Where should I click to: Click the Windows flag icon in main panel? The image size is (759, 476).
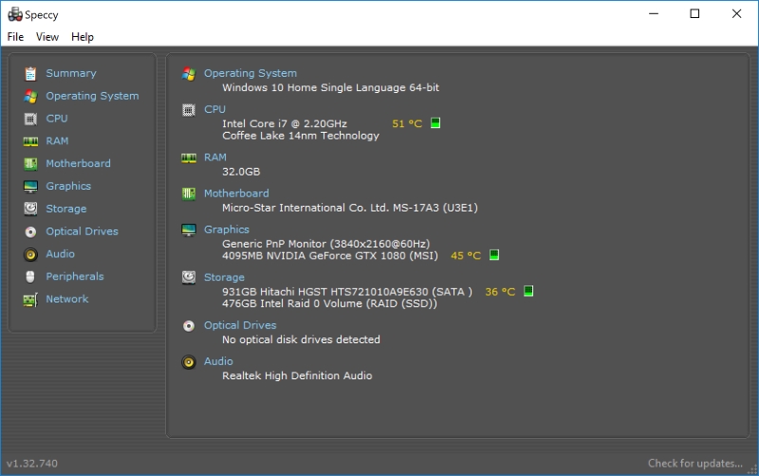click(189, 74)
